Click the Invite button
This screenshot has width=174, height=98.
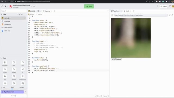(x=164, y=6)
